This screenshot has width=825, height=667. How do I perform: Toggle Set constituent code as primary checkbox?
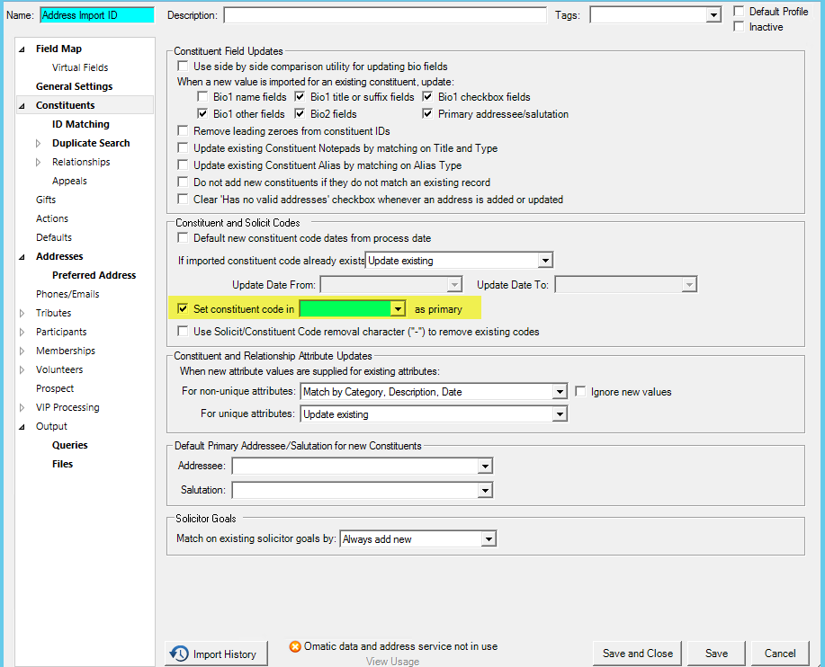click(184, 309)
